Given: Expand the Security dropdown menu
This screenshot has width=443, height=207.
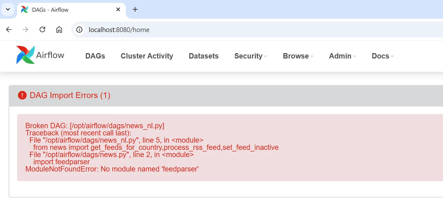Looking at the screenshot, I should (251, 56).
